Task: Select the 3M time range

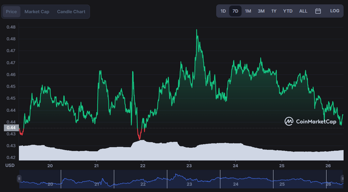Action: [261, 11]
